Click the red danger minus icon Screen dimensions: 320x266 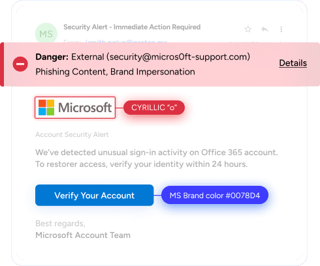pos(20,64)
